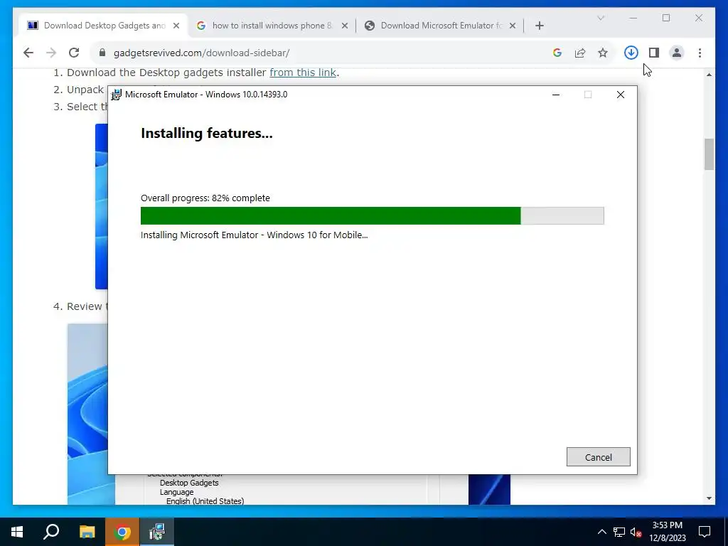
Task: Open Chrome three-dot menu
Action: [x=700, y=53]
